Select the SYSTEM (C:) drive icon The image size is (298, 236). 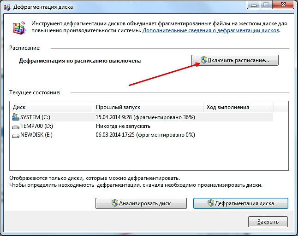coord(16,117)
